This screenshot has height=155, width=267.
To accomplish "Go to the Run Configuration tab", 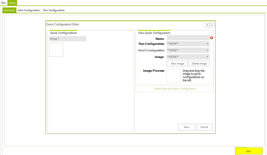I will point(54,10).
